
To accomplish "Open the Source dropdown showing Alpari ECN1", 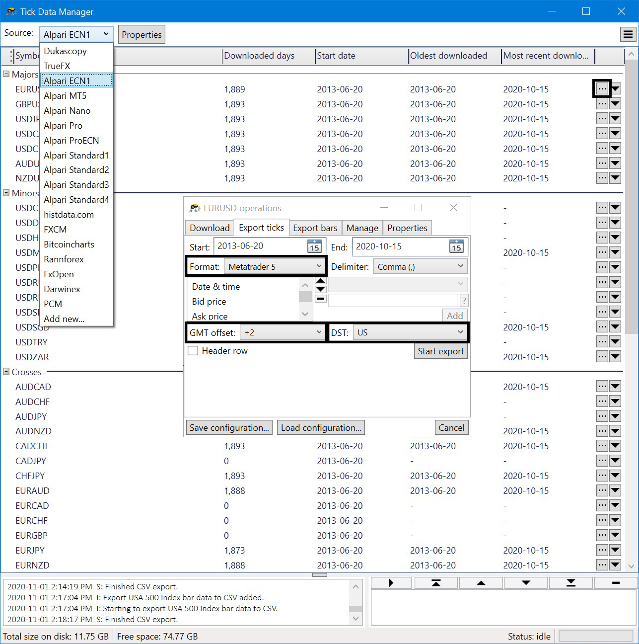I will (76, 34).
